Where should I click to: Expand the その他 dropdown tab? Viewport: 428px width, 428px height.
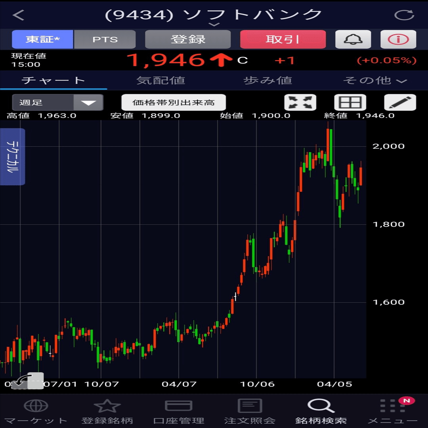coord(374,80)
